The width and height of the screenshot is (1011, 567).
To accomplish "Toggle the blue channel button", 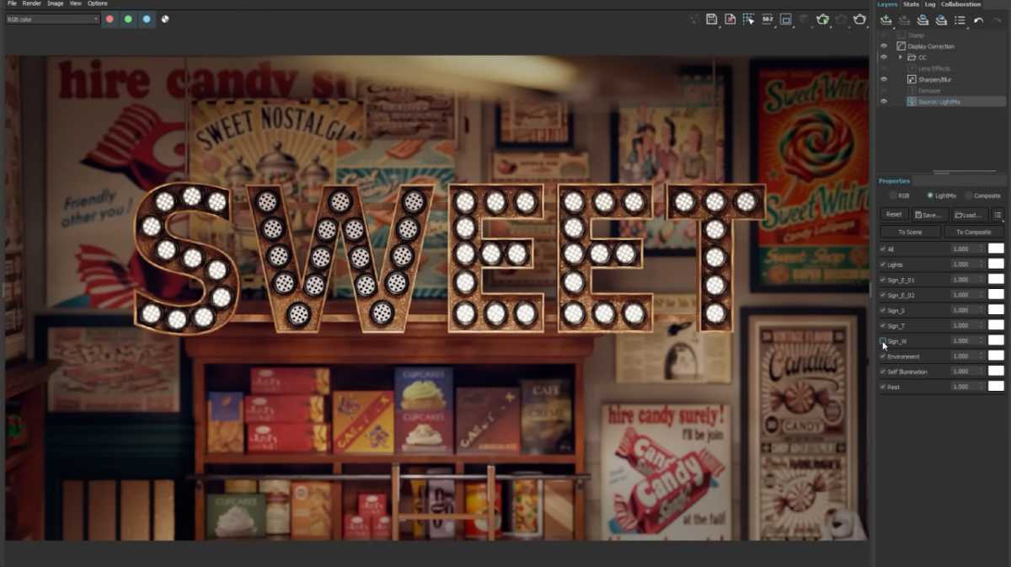I will 147,19.
